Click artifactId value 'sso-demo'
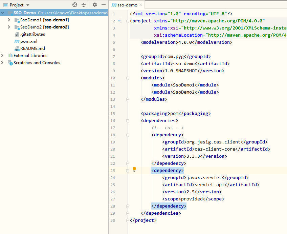Screen dimensions: 287x234 (x=184, y=64)
